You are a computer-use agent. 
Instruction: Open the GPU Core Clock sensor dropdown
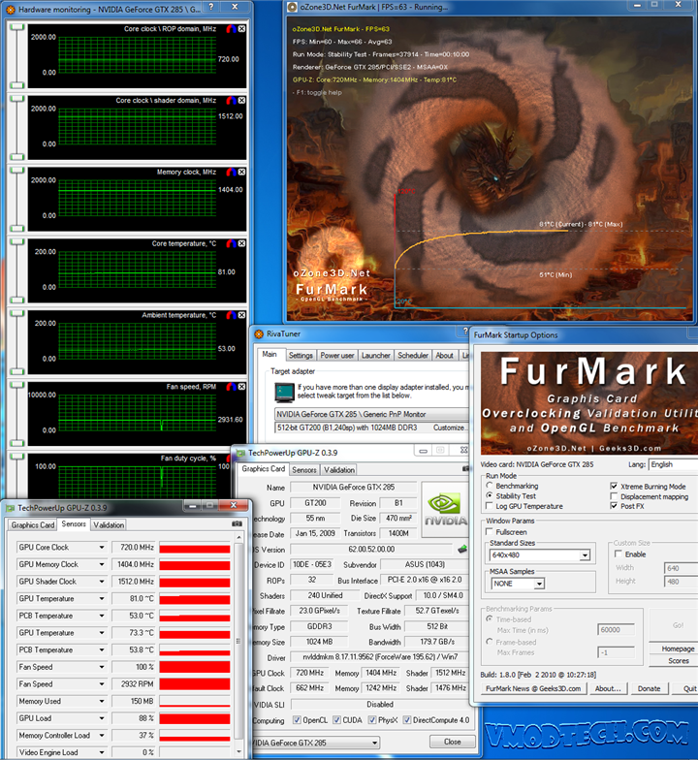(x=101, y=547)
